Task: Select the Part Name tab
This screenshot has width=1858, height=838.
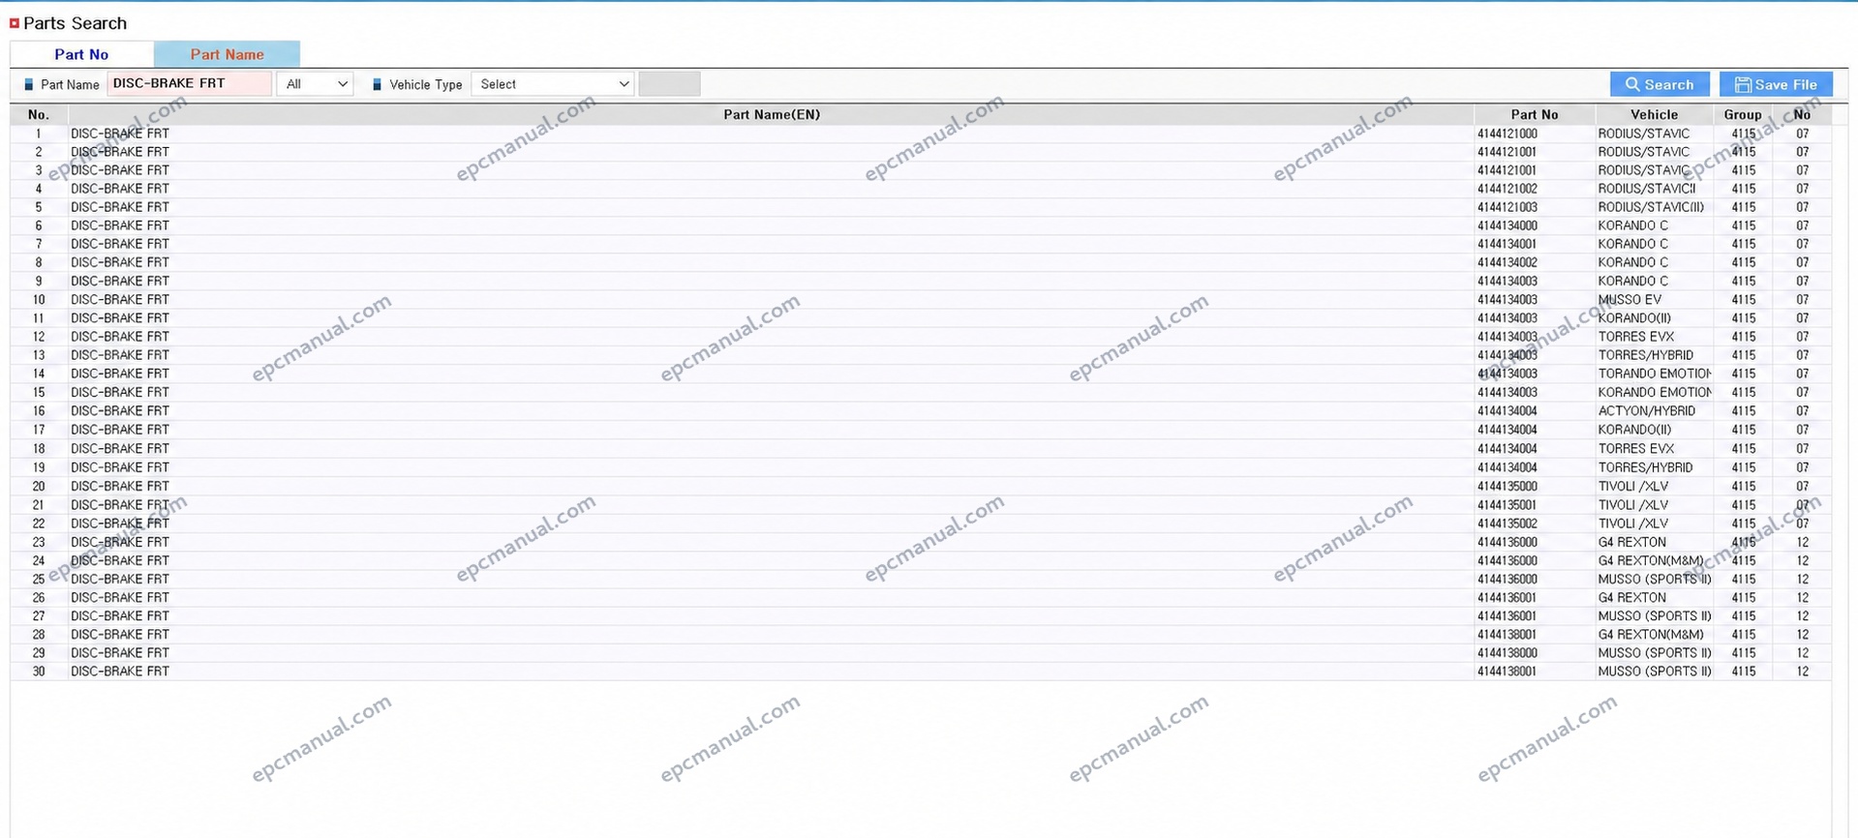Action: 227,54
